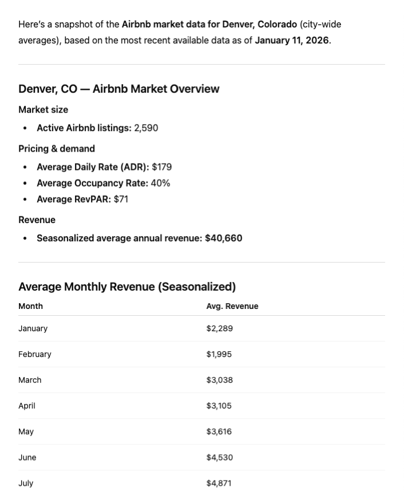404x492 pixels.
Task: Click the bold 'January 11, 2026' date text
Action: tap(292, 40)
